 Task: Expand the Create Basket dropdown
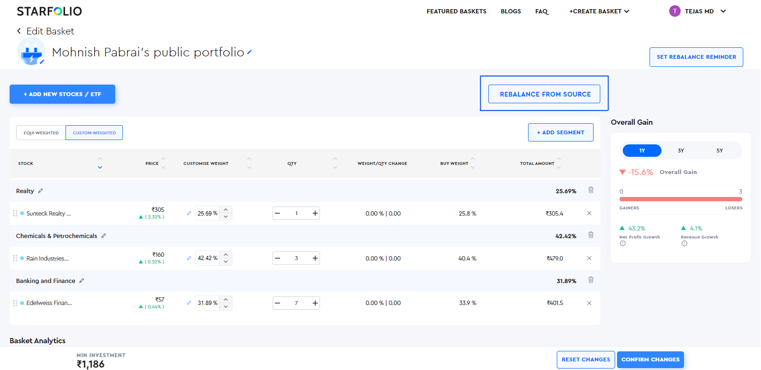point(599,11)
